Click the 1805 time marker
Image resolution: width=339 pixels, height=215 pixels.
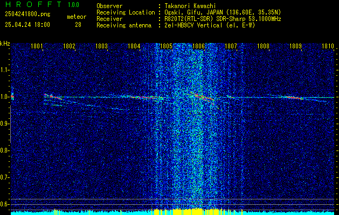pyautogui.click(x=166, y=46)
